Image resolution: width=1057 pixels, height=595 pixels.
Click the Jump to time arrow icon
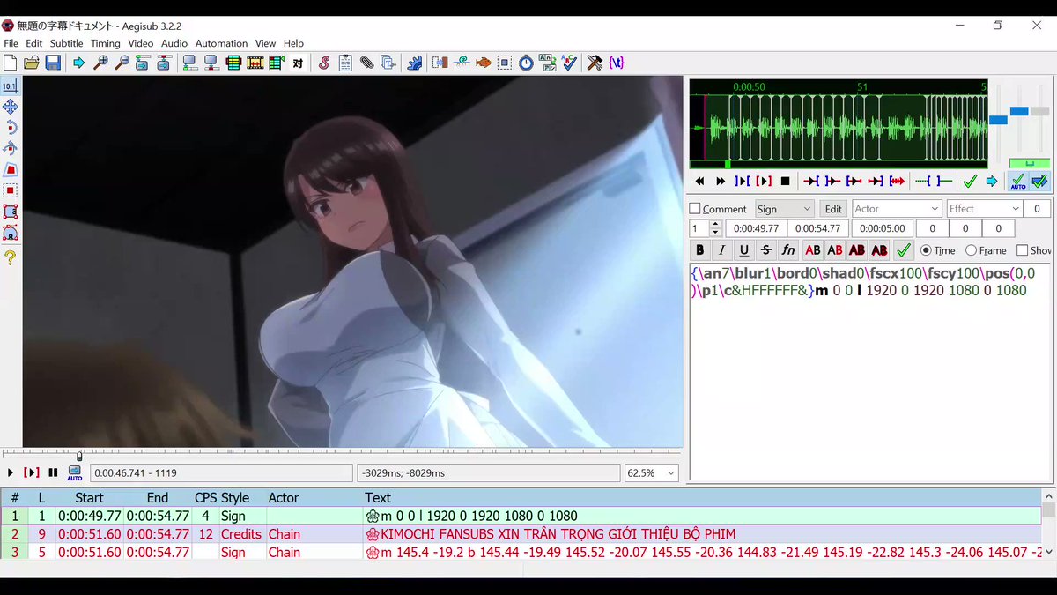(79, 63)
